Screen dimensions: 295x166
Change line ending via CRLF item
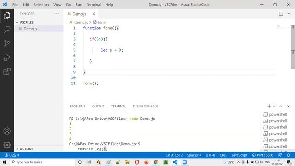point(223,155)
